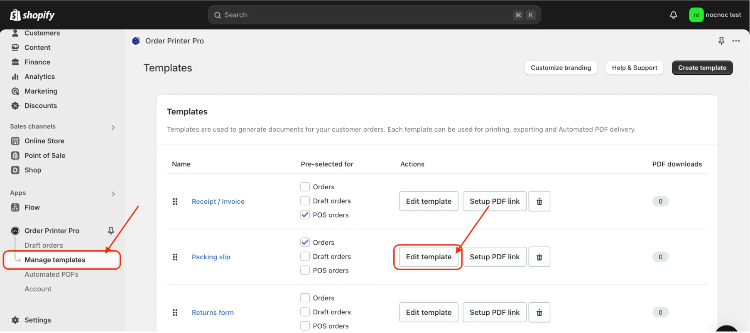Enable Orders for Receipt / Invoice
This screenshot has height=333, width=750.
pyautogui.click(x=305, y=187)
